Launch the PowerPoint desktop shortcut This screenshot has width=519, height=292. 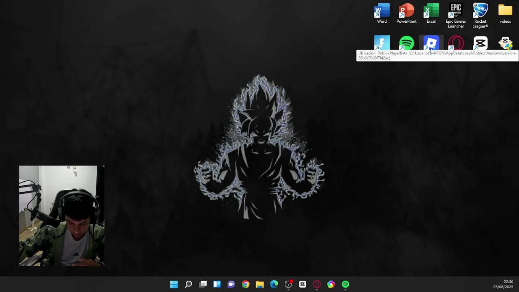(406, 13)
